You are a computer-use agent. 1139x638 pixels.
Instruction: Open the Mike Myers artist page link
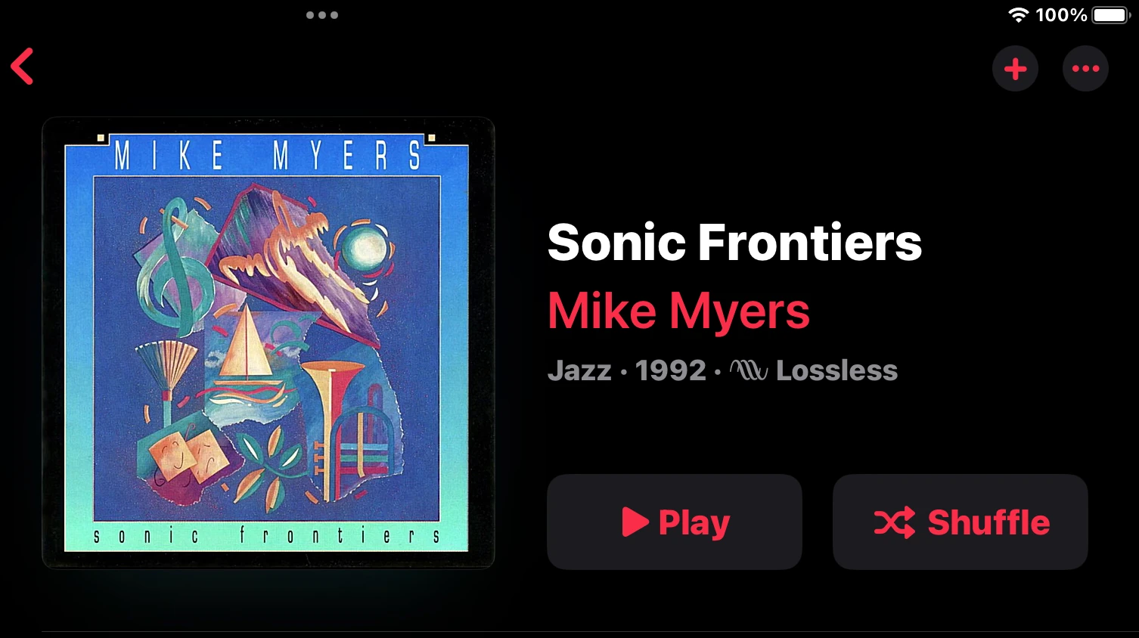[678, 311]
